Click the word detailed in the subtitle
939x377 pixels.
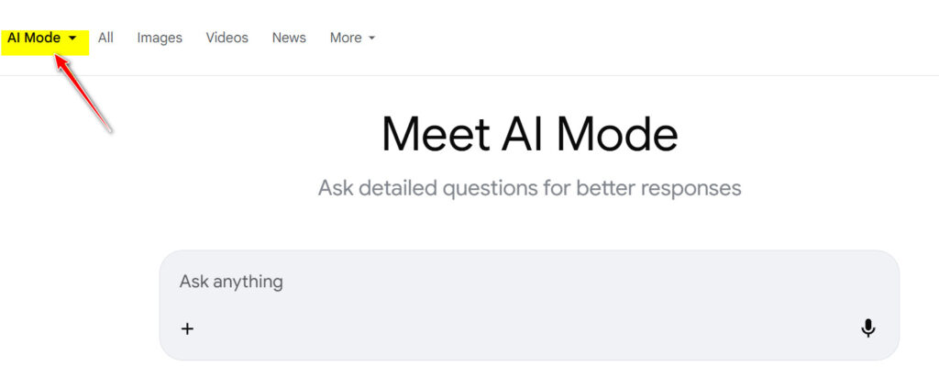[x=398, y=188]
